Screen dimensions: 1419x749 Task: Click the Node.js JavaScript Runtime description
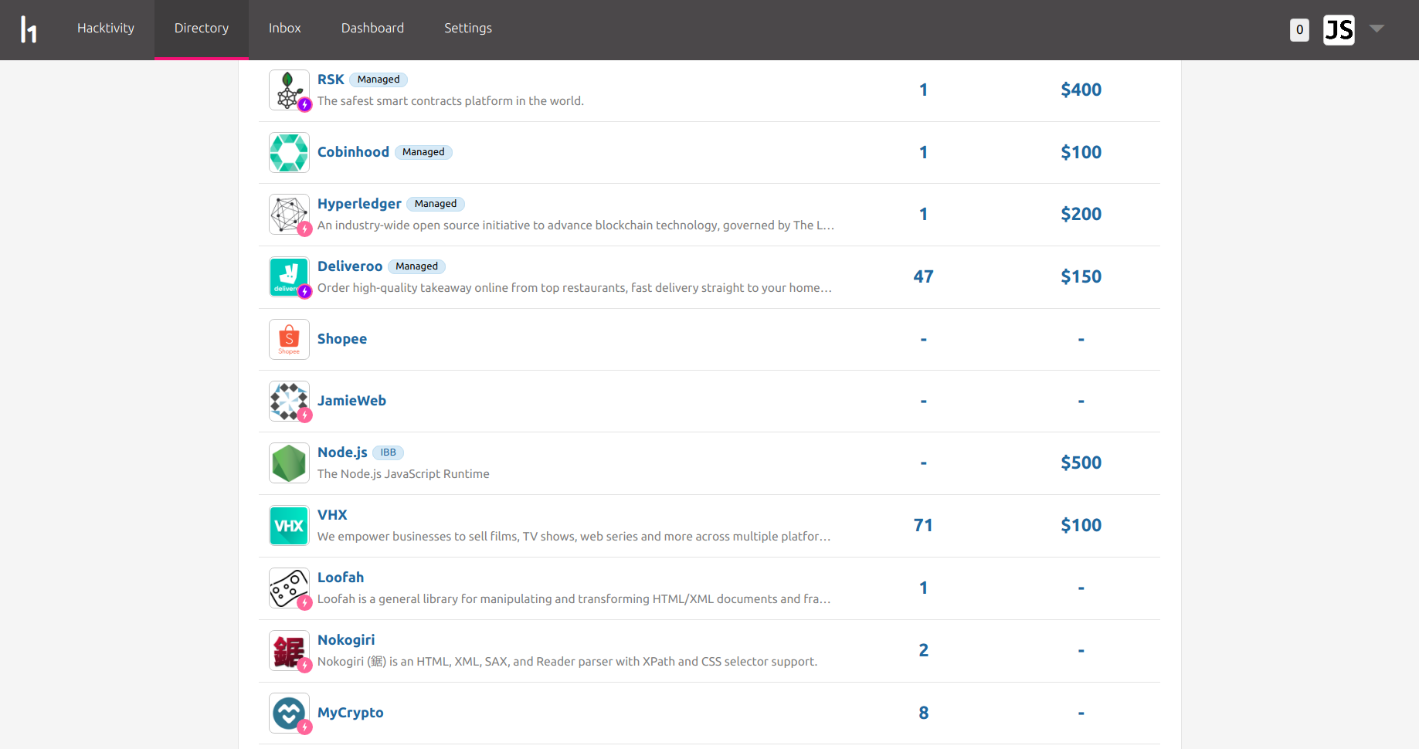403,474
